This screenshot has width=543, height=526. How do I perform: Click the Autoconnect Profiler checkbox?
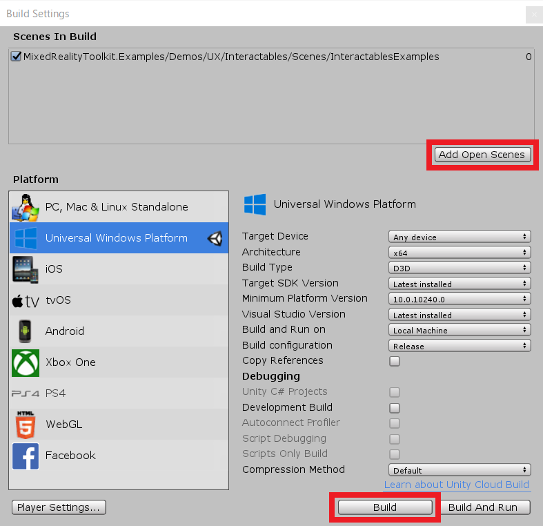point(395,423)
